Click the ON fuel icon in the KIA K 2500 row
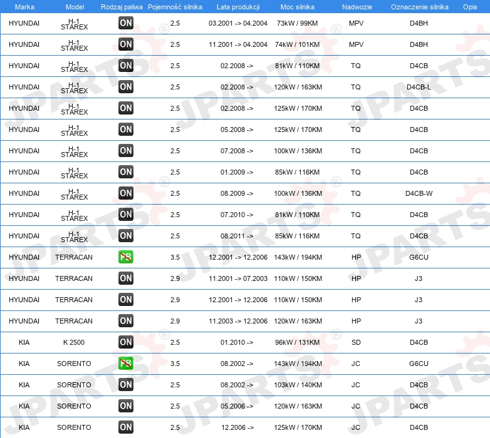Viewport: 490px width, 438px height. pyautogui.click(x=126, y=342)
